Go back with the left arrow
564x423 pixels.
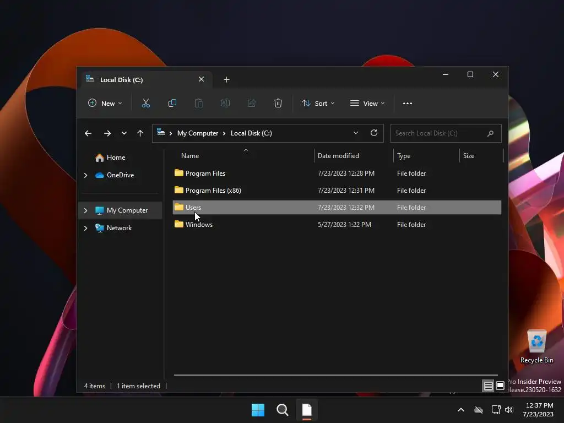tap(88, 133)
